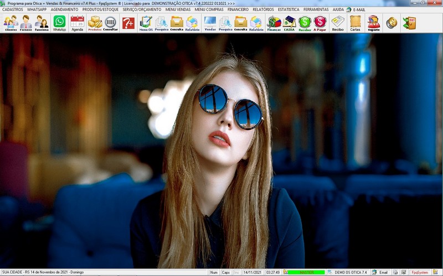Open the CAIXA cash register icon

click(x=289, y=23)
